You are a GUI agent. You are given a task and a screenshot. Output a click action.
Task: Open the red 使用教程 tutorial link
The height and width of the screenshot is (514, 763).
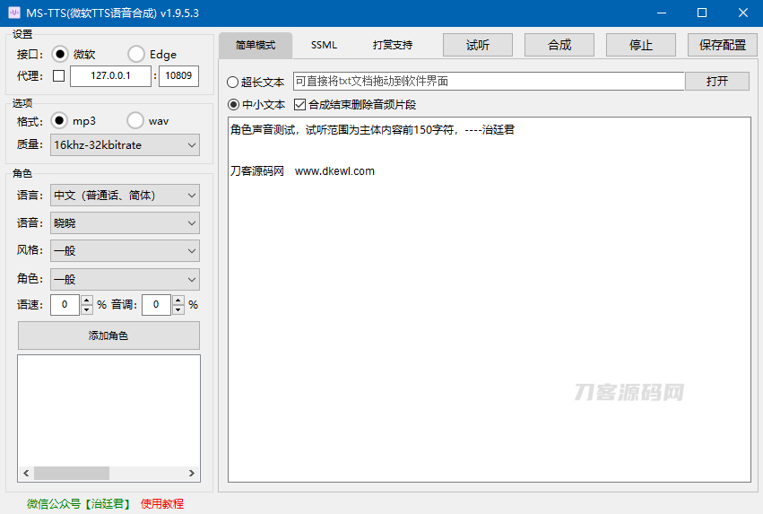[x=162, y=504]
